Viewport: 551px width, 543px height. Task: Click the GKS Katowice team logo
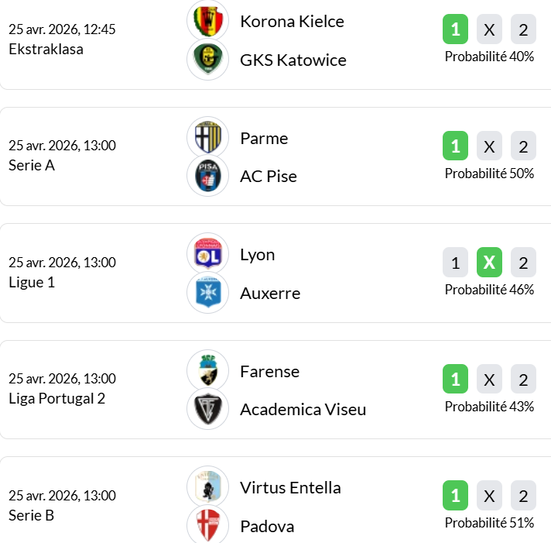207,60
